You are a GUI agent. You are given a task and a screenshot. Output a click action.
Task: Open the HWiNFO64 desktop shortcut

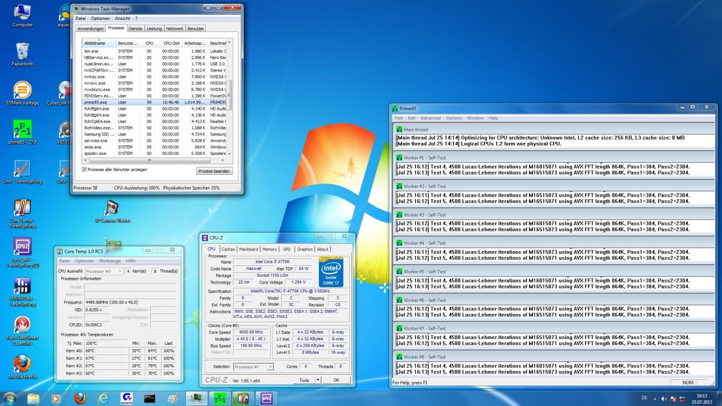pos(23,292)
